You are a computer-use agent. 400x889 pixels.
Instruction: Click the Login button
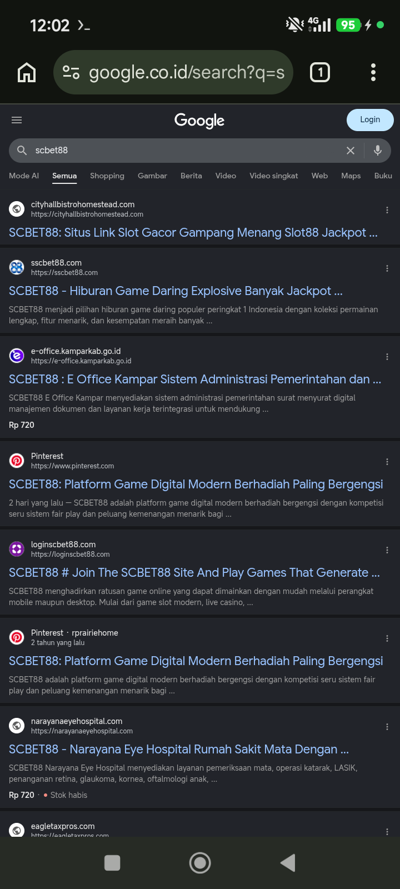(x=370, y=120)
